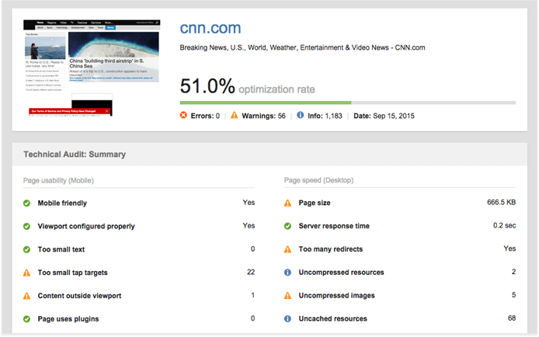The image size is (539, 337).
Task: Click info icon beside Uncompressed resources
Action: click(287, 273)
